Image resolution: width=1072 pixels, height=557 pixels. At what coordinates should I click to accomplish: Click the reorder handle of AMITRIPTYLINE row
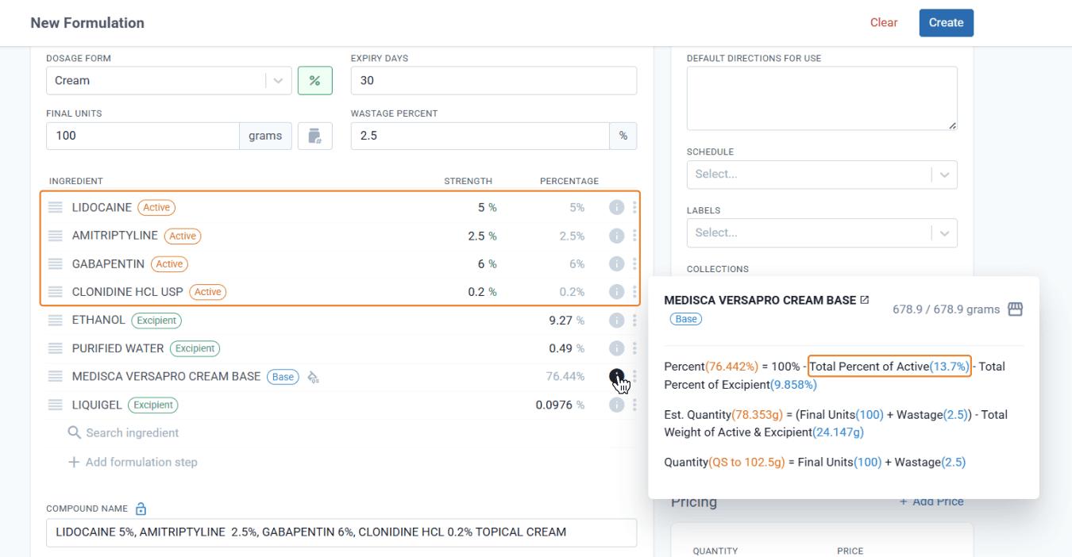coord(55,236)
